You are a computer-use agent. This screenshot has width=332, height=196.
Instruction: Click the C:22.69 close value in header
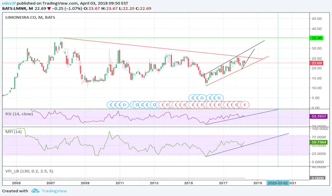[143, 9]
